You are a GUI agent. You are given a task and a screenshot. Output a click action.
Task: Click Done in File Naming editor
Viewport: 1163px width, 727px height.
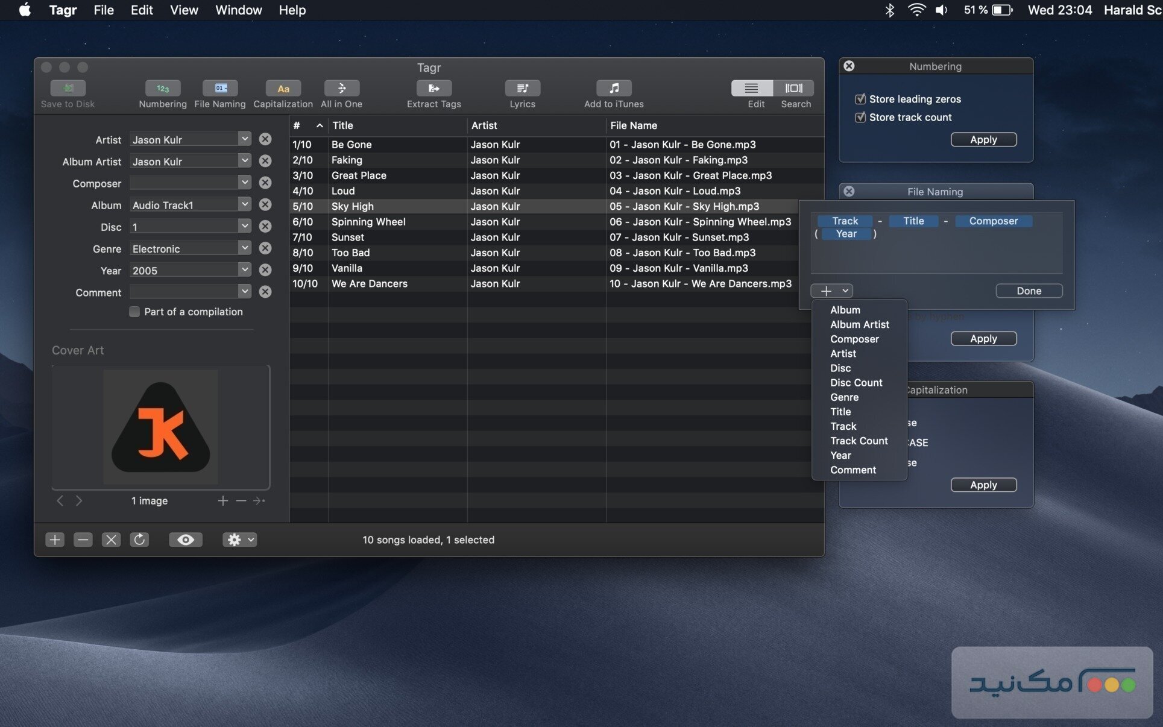pos(1029,291)
